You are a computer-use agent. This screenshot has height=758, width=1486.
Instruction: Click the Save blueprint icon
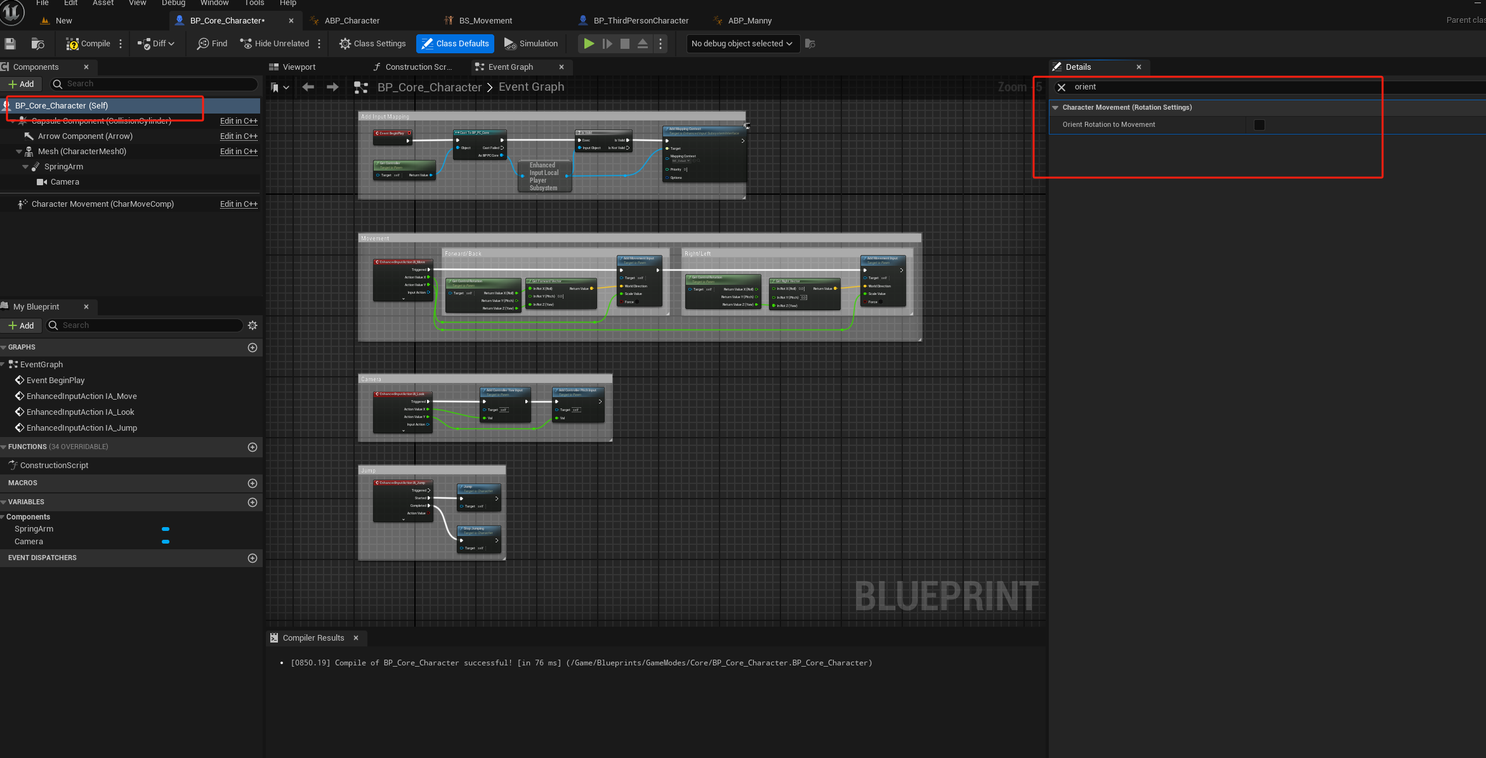coord(10,44)
